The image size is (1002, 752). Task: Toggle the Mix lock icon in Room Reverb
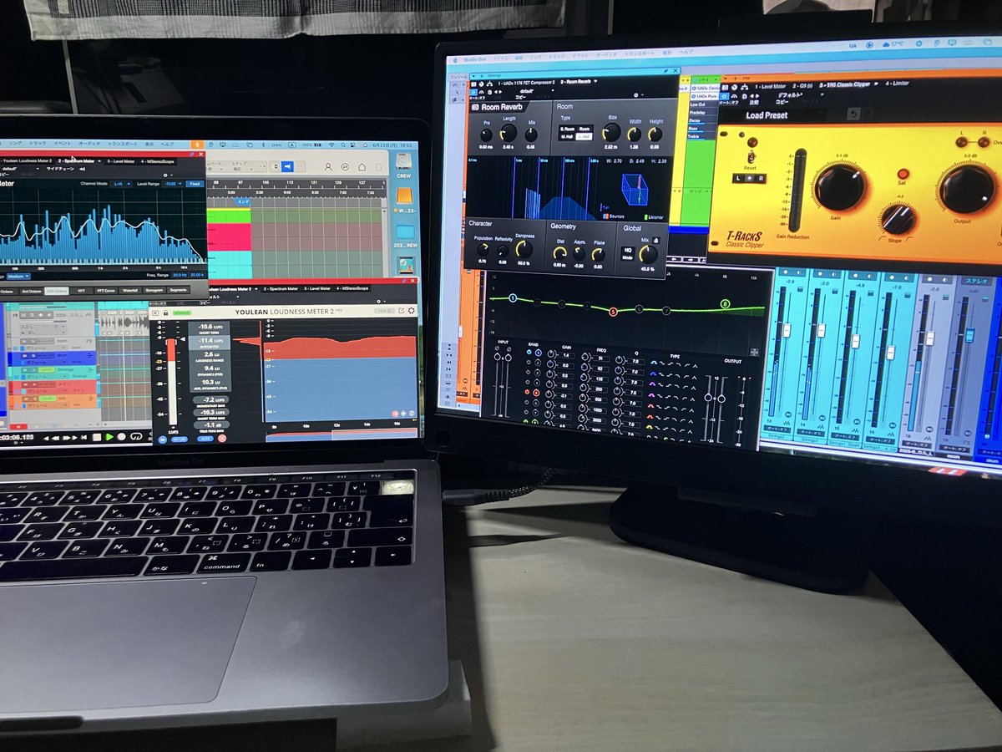pyautogui.click(x=655, y=240)
